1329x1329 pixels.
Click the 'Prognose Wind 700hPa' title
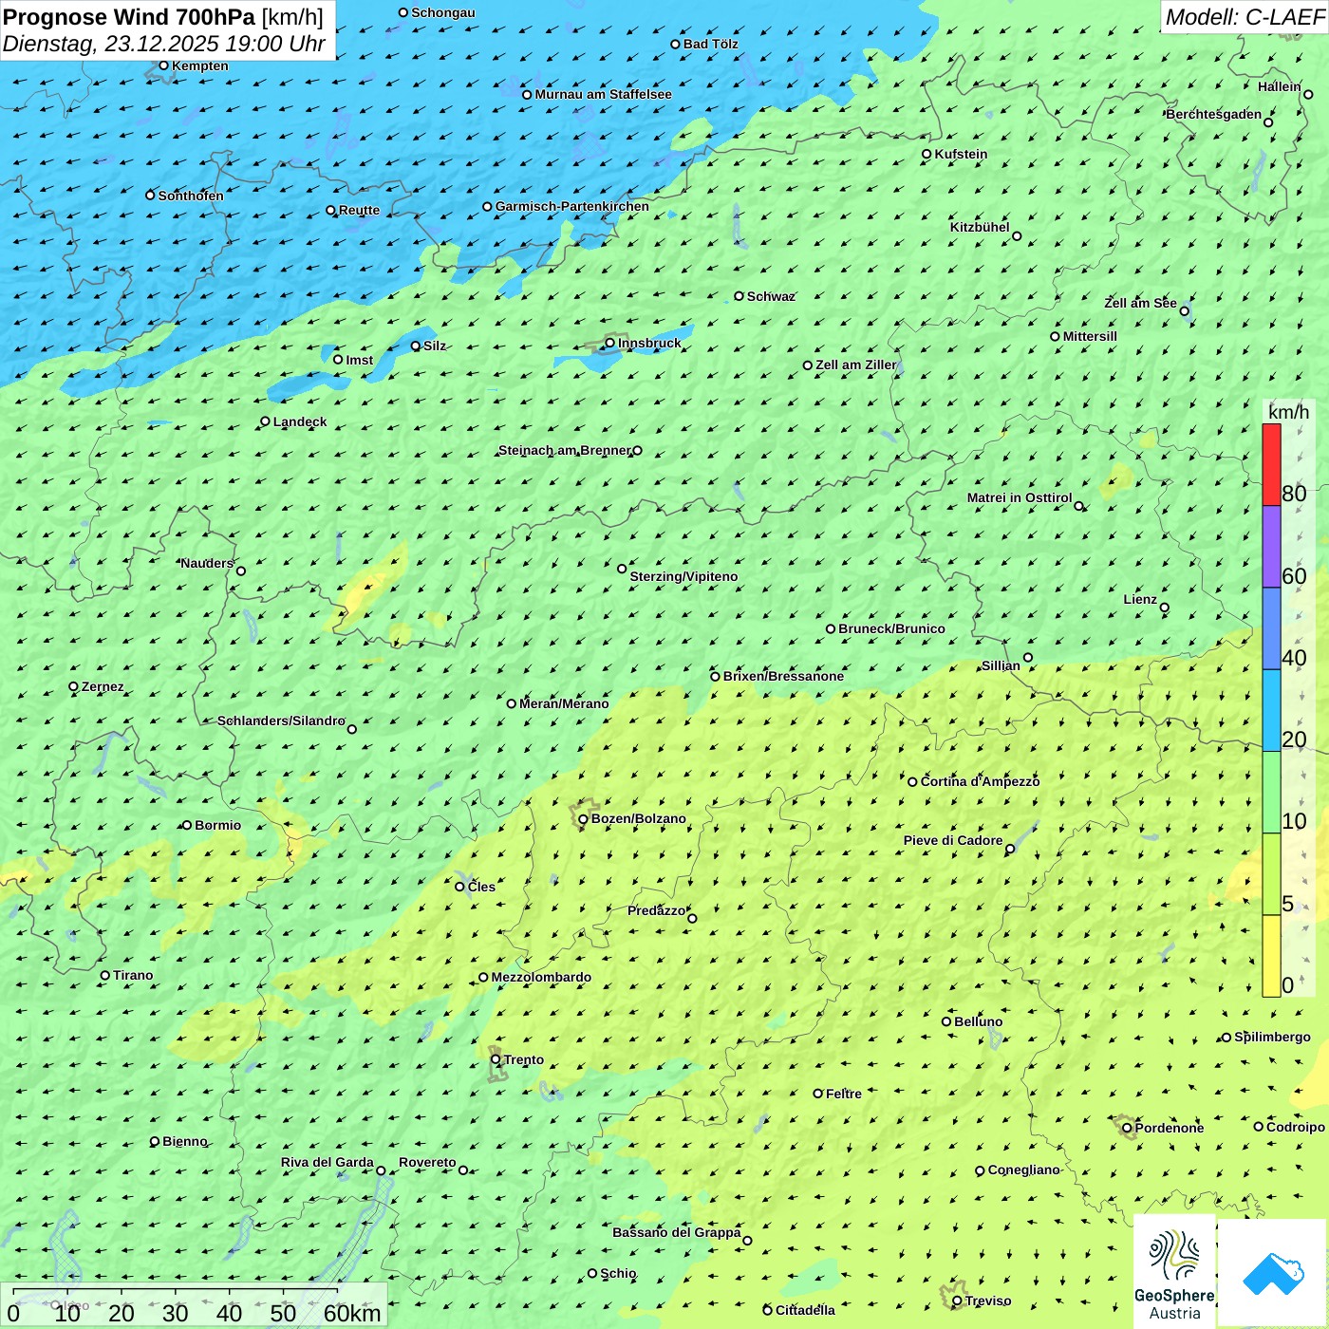[129, 17]
